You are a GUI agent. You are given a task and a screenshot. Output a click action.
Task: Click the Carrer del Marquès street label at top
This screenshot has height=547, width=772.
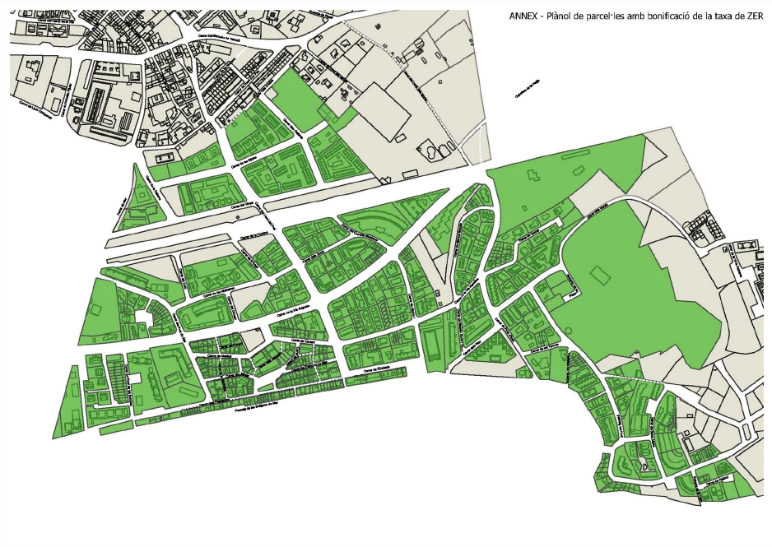pos(219,35)
